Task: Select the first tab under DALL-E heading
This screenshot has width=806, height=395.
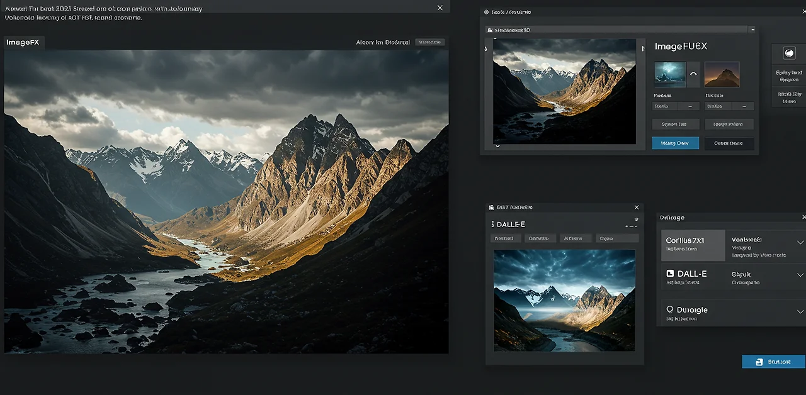Action: pyautogui.click(x=504, y=238)
